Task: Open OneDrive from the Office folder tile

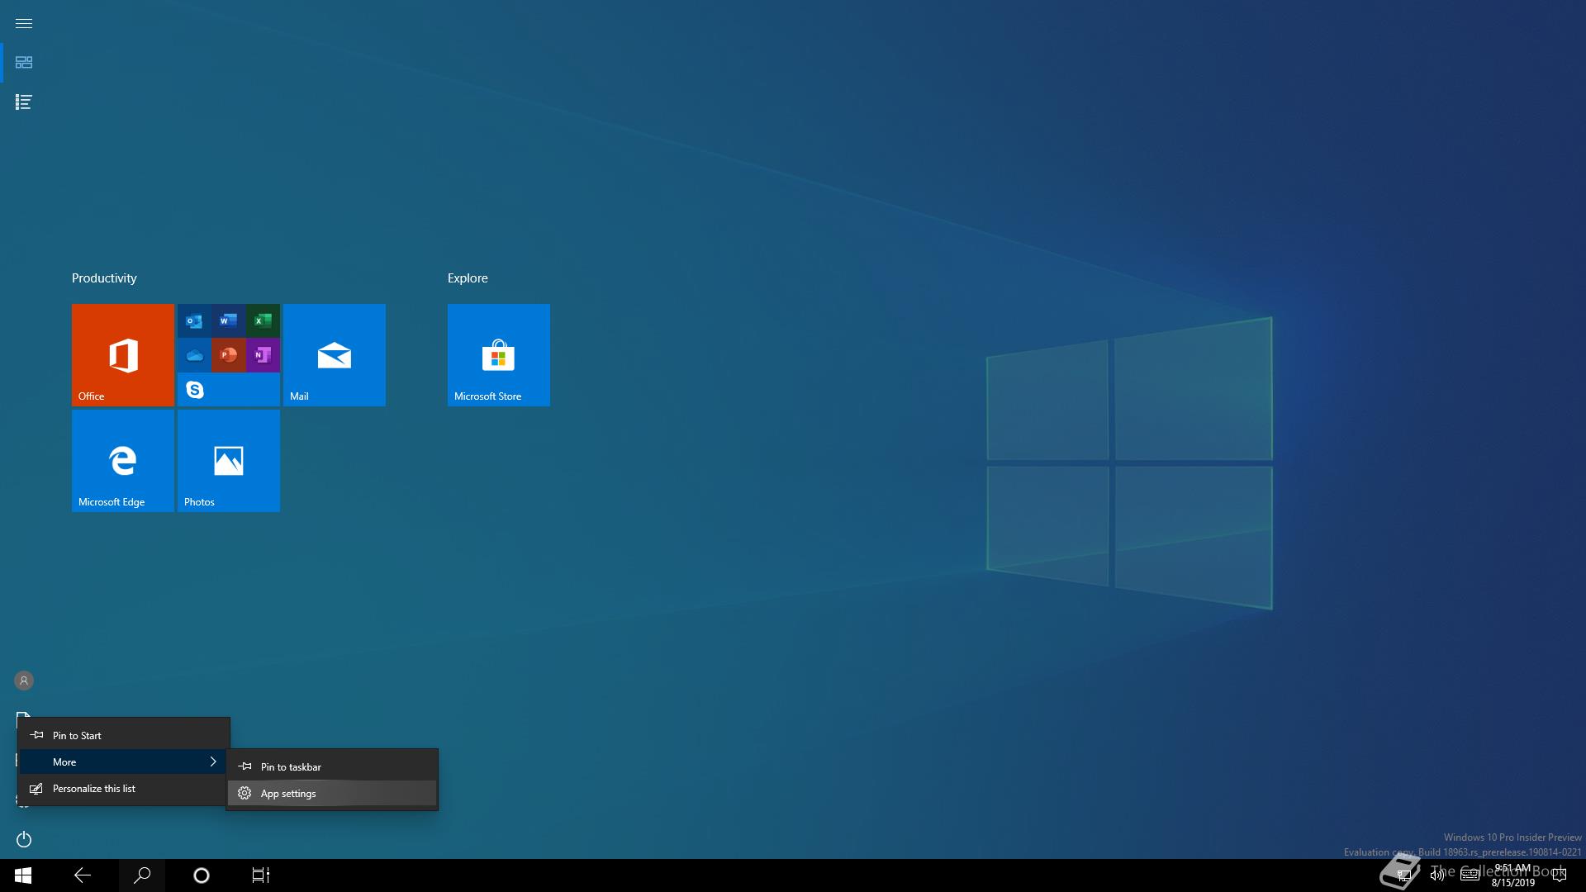Action: [x=194, y=355]
